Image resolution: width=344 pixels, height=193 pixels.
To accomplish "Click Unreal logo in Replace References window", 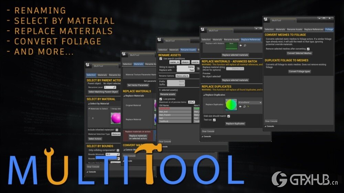I will [203, 29].
